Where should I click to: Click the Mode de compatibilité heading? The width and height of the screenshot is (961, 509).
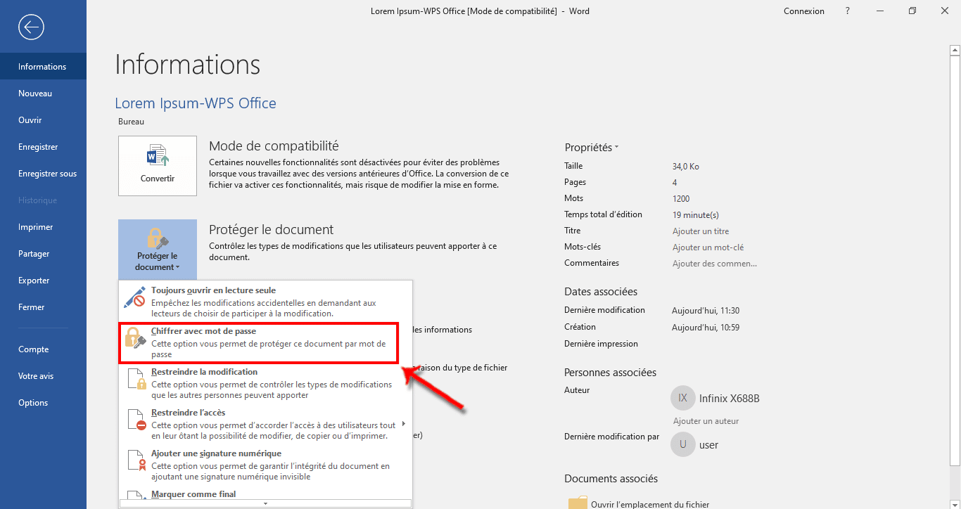pyautogui.click(x=274, y=146)
